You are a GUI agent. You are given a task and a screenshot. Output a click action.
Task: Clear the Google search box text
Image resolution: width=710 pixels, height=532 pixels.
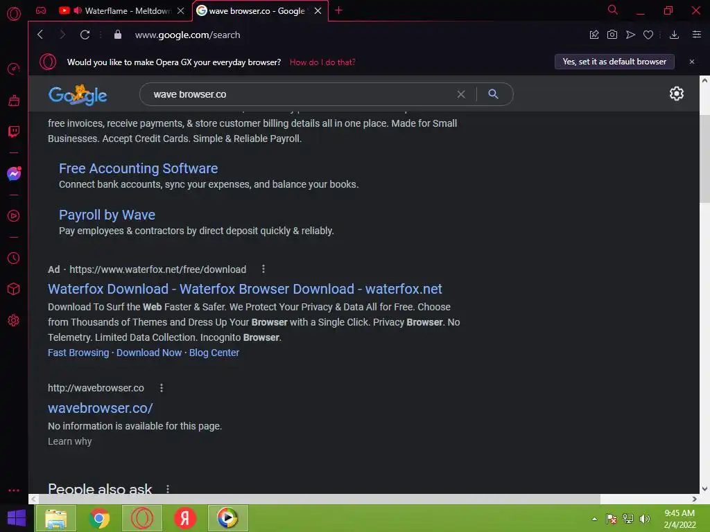pos(461,94)
